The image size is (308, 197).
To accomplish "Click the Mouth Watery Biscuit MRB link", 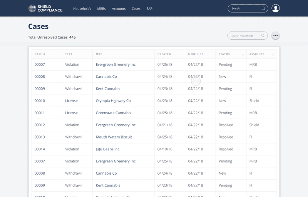I will coord(114,137).
